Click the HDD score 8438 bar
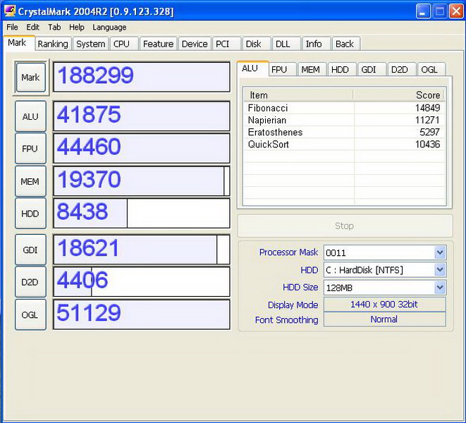The height and width of the screenshot is (423, 466). [x=142, y=214]
